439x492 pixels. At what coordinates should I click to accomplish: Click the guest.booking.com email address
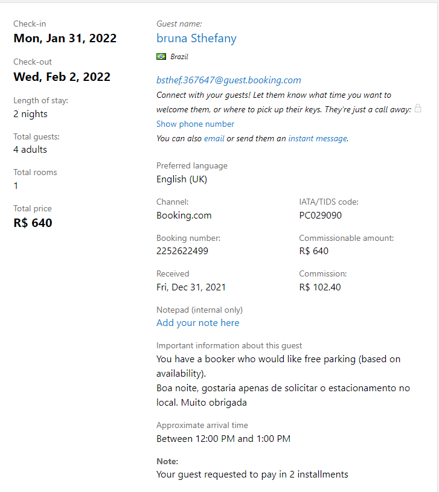[x=228, y=80]
